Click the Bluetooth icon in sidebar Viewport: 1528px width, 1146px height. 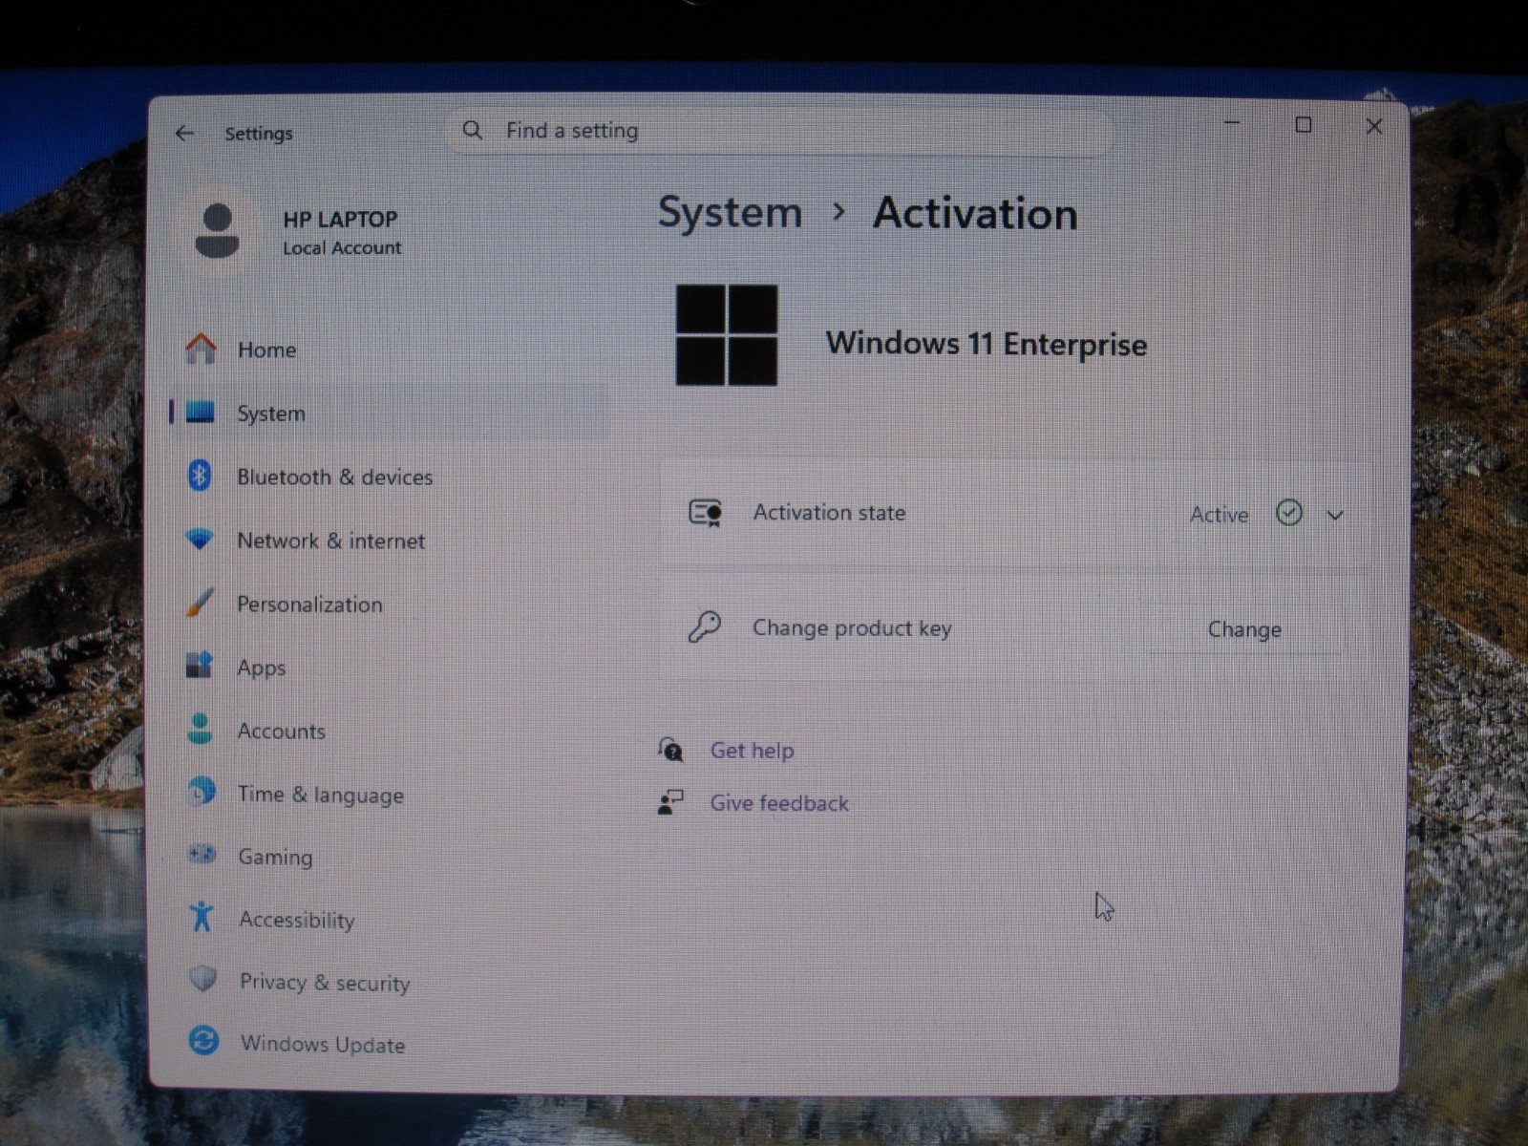pos(200,475)
